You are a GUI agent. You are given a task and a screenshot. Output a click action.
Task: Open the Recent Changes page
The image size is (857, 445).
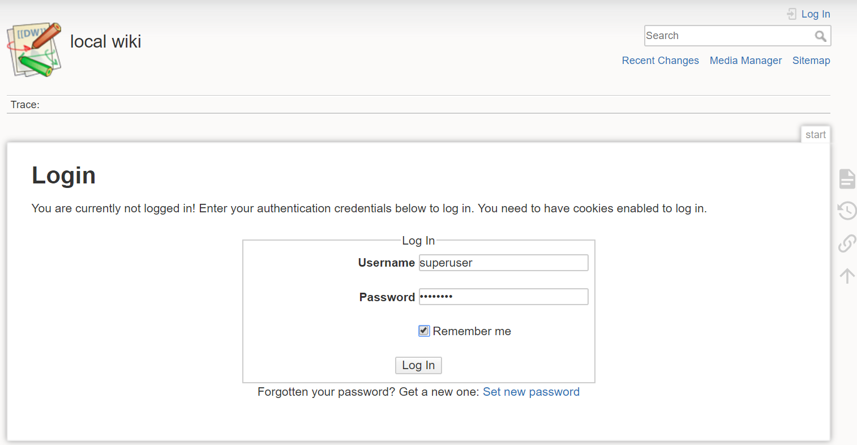click(660, 61)
